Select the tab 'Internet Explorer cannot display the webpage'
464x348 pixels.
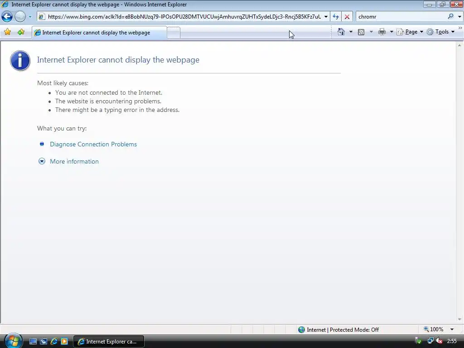(99, 33)
